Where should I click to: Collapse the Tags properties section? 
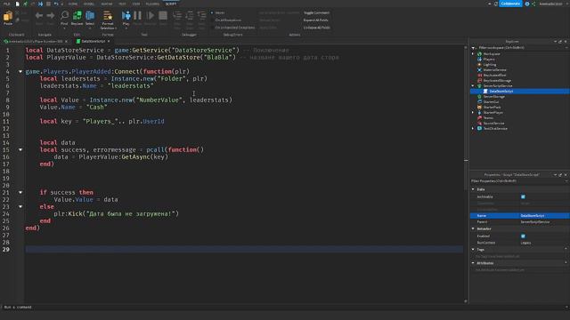pyautogui.click(x=473, y=249)
